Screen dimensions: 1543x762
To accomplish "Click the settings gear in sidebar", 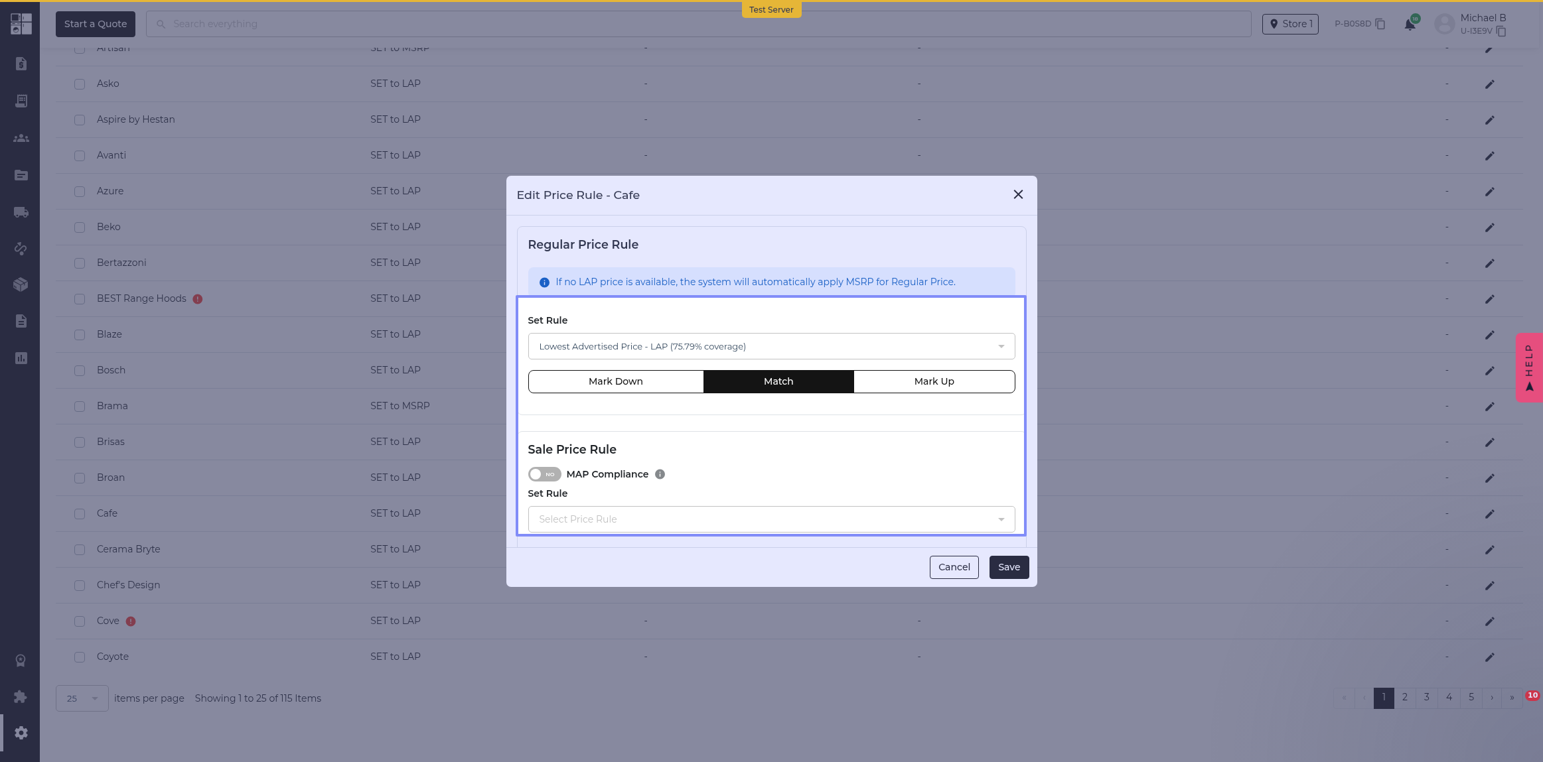I will coord(21,733).
